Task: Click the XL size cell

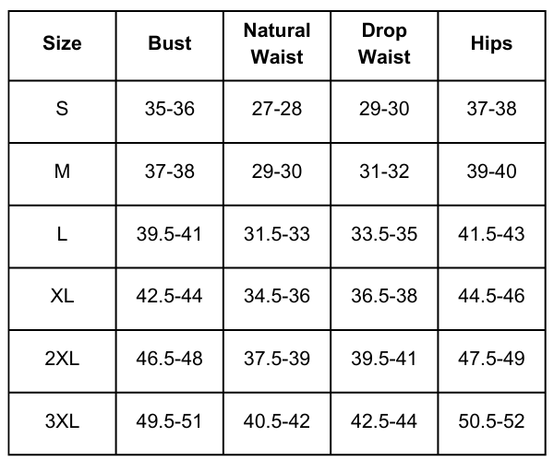Action: click(x=62, y=297)
